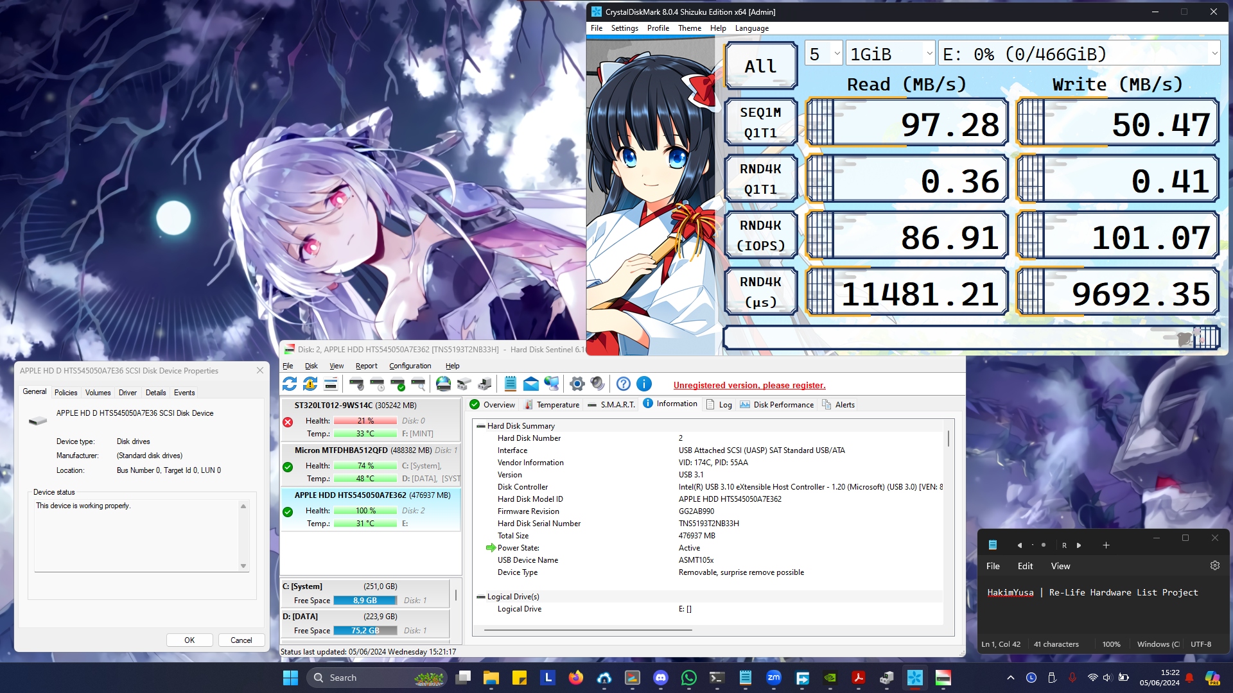The image size is (1233, 693).
Task: Open the Policies tab in device properties
Action: coord(66,393)
